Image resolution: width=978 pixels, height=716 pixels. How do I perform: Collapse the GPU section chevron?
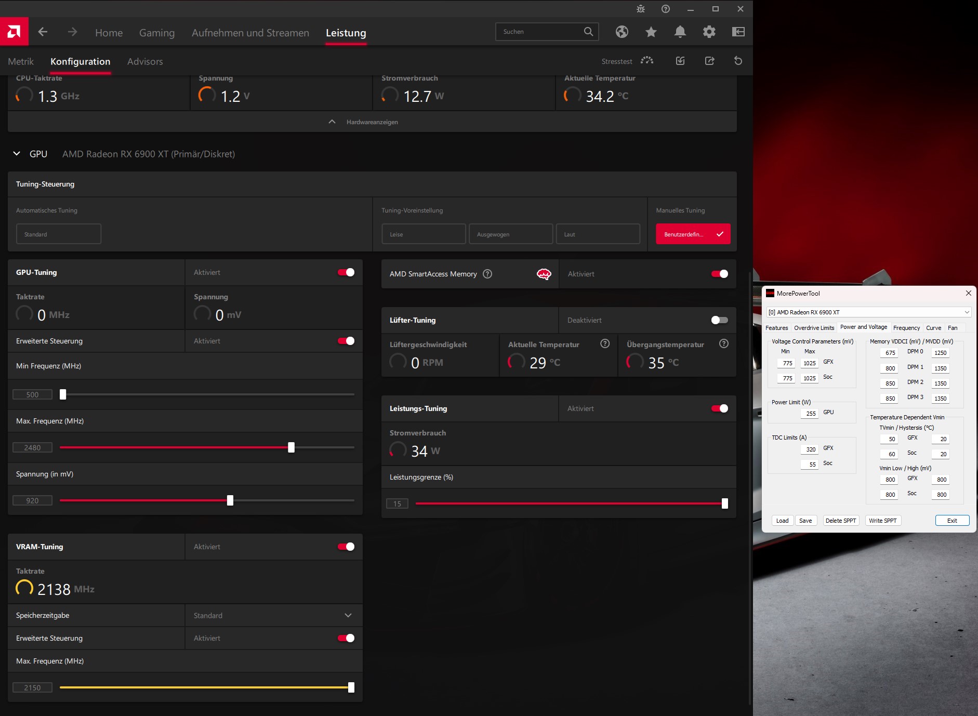click(x=17, y=154)
